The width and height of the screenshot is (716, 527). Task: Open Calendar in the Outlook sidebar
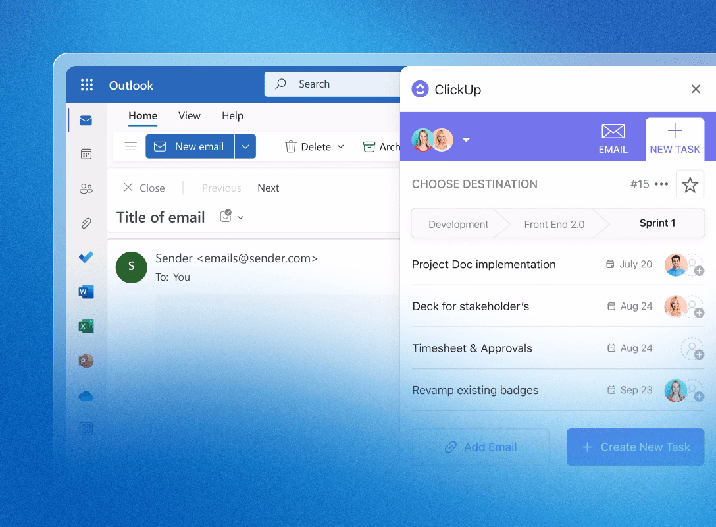86,154
